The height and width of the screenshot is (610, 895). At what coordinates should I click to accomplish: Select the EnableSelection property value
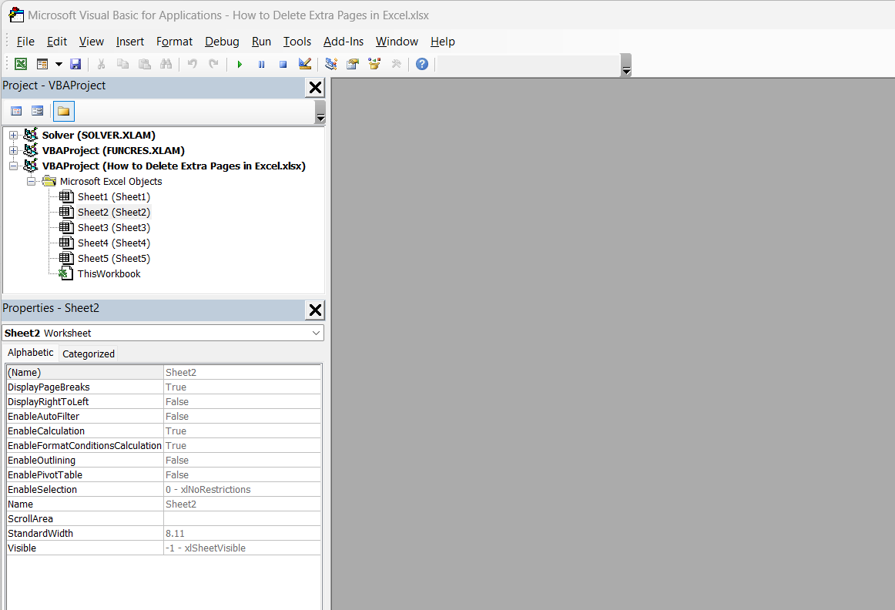pyautogui.click(x=242, y=490)
